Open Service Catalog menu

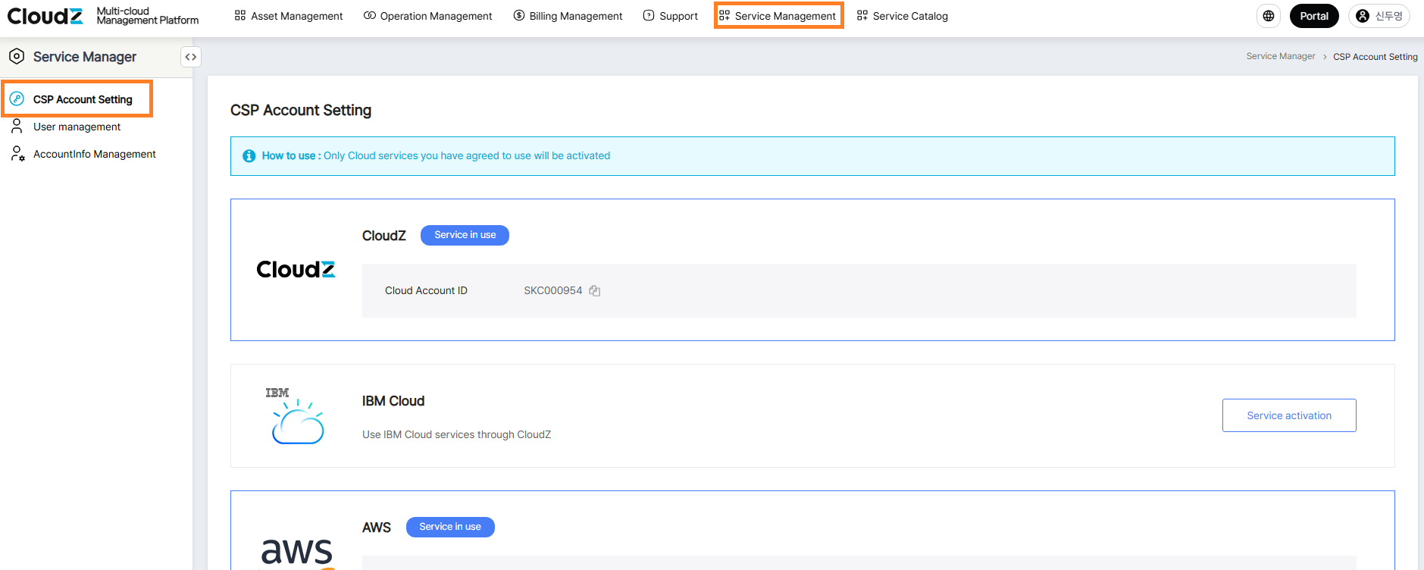click(x=902, y=16)
